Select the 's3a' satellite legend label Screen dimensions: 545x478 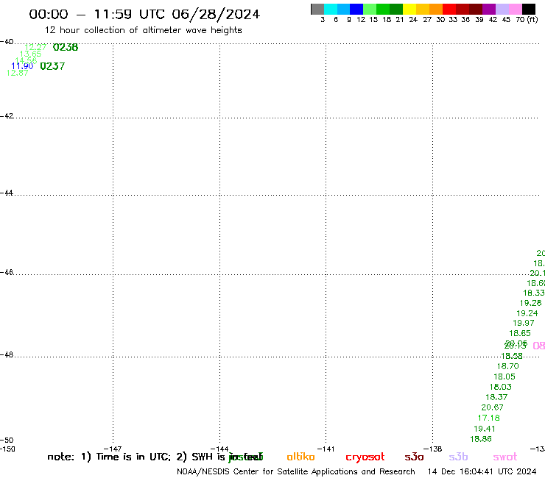coord(414,457)
